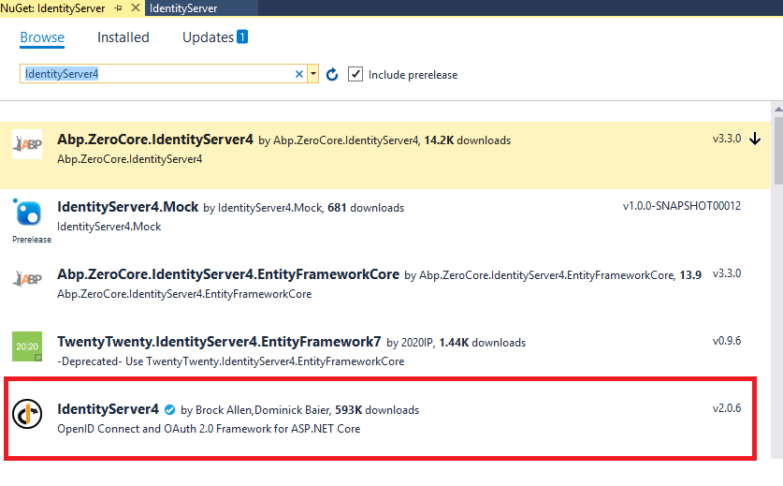This screenshot has width=783, height=486.
Task: Click the IdentityServer4 round logo icon
Action: click(27, 414)
